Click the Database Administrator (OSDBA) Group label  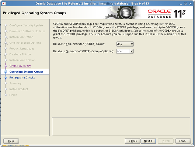(x=79, y=44)
